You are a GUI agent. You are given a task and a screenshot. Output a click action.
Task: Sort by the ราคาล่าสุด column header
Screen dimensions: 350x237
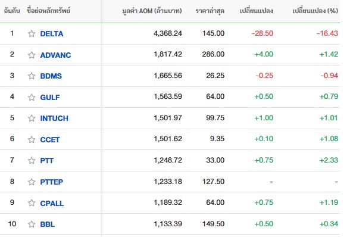pyautogui.click(x=210, y=11)
